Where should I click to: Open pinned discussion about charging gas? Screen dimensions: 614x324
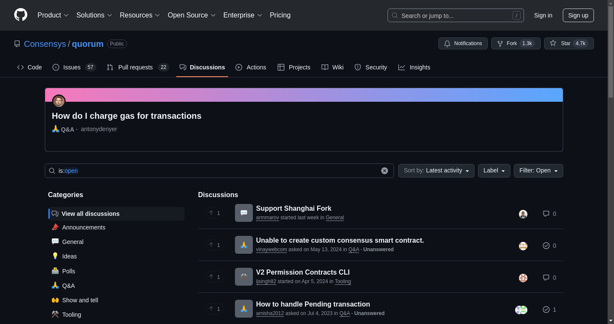click(x=127, y=116)
